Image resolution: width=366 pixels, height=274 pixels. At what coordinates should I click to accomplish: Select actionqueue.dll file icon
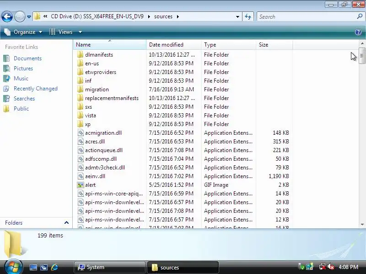click(x=81, y=150)
